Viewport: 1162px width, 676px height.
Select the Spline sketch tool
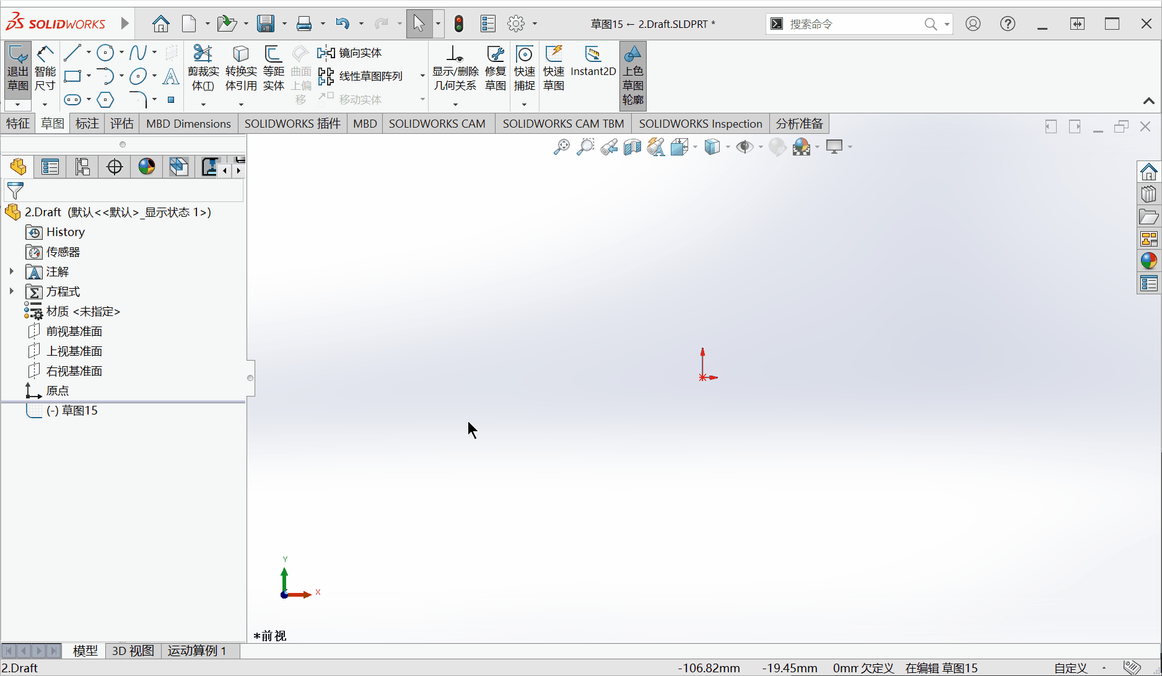[138, 53]
